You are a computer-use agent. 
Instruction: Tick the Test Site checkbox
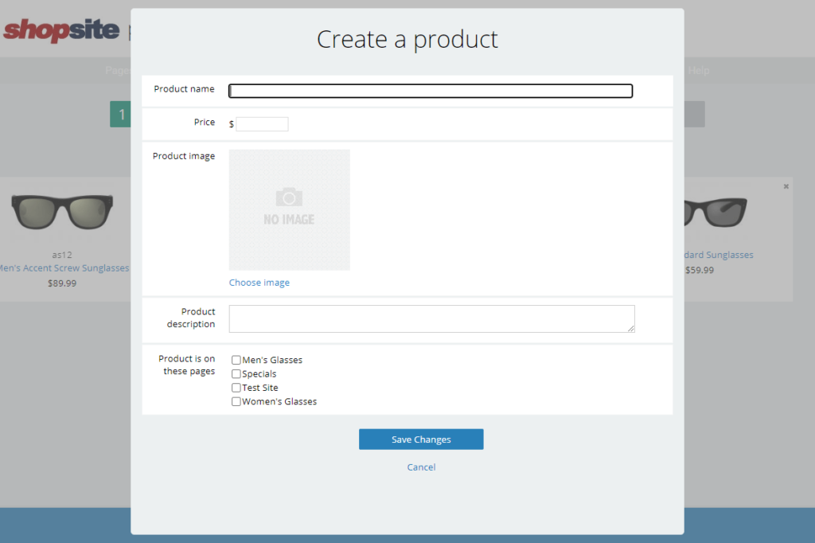pos(236,388)
